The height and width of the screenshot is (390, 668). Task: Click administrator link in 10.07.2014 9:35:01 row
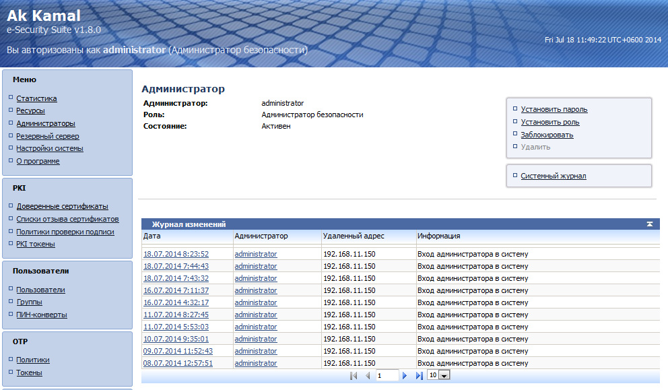tap(256, 339)
